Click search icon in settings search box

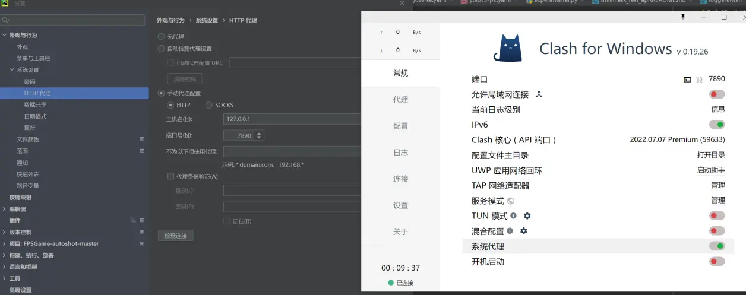(5, 20)
